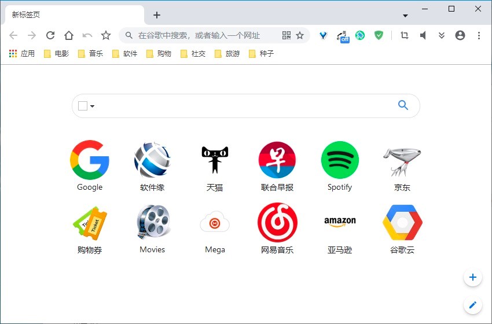The width and height of the screenshot is (492, 324).
Task: Go forward with the forward arrow
Action: [32, 35]
